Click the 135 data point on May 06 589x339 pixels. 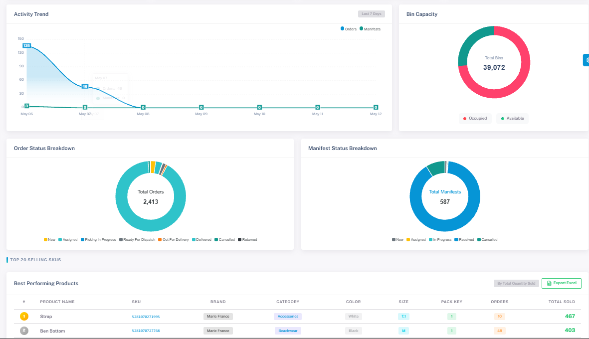(26, 45)
